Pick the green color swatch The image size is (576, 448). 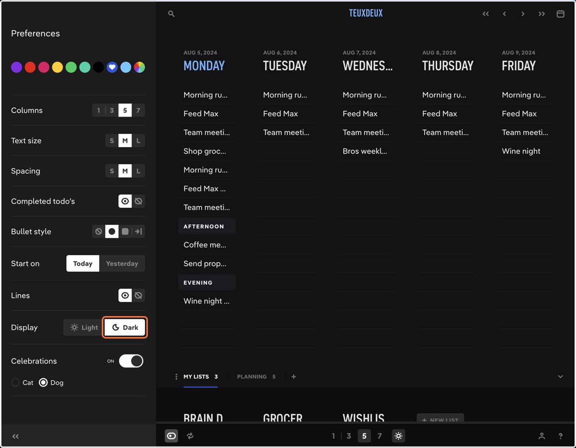[x=71, y=68]
